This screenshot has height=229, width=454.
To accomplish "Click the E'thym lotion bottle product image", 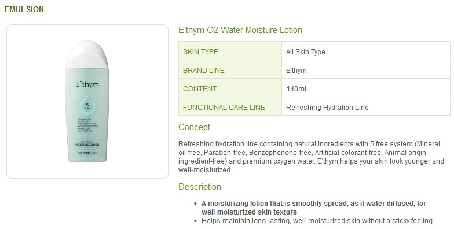I will (87, 101).
